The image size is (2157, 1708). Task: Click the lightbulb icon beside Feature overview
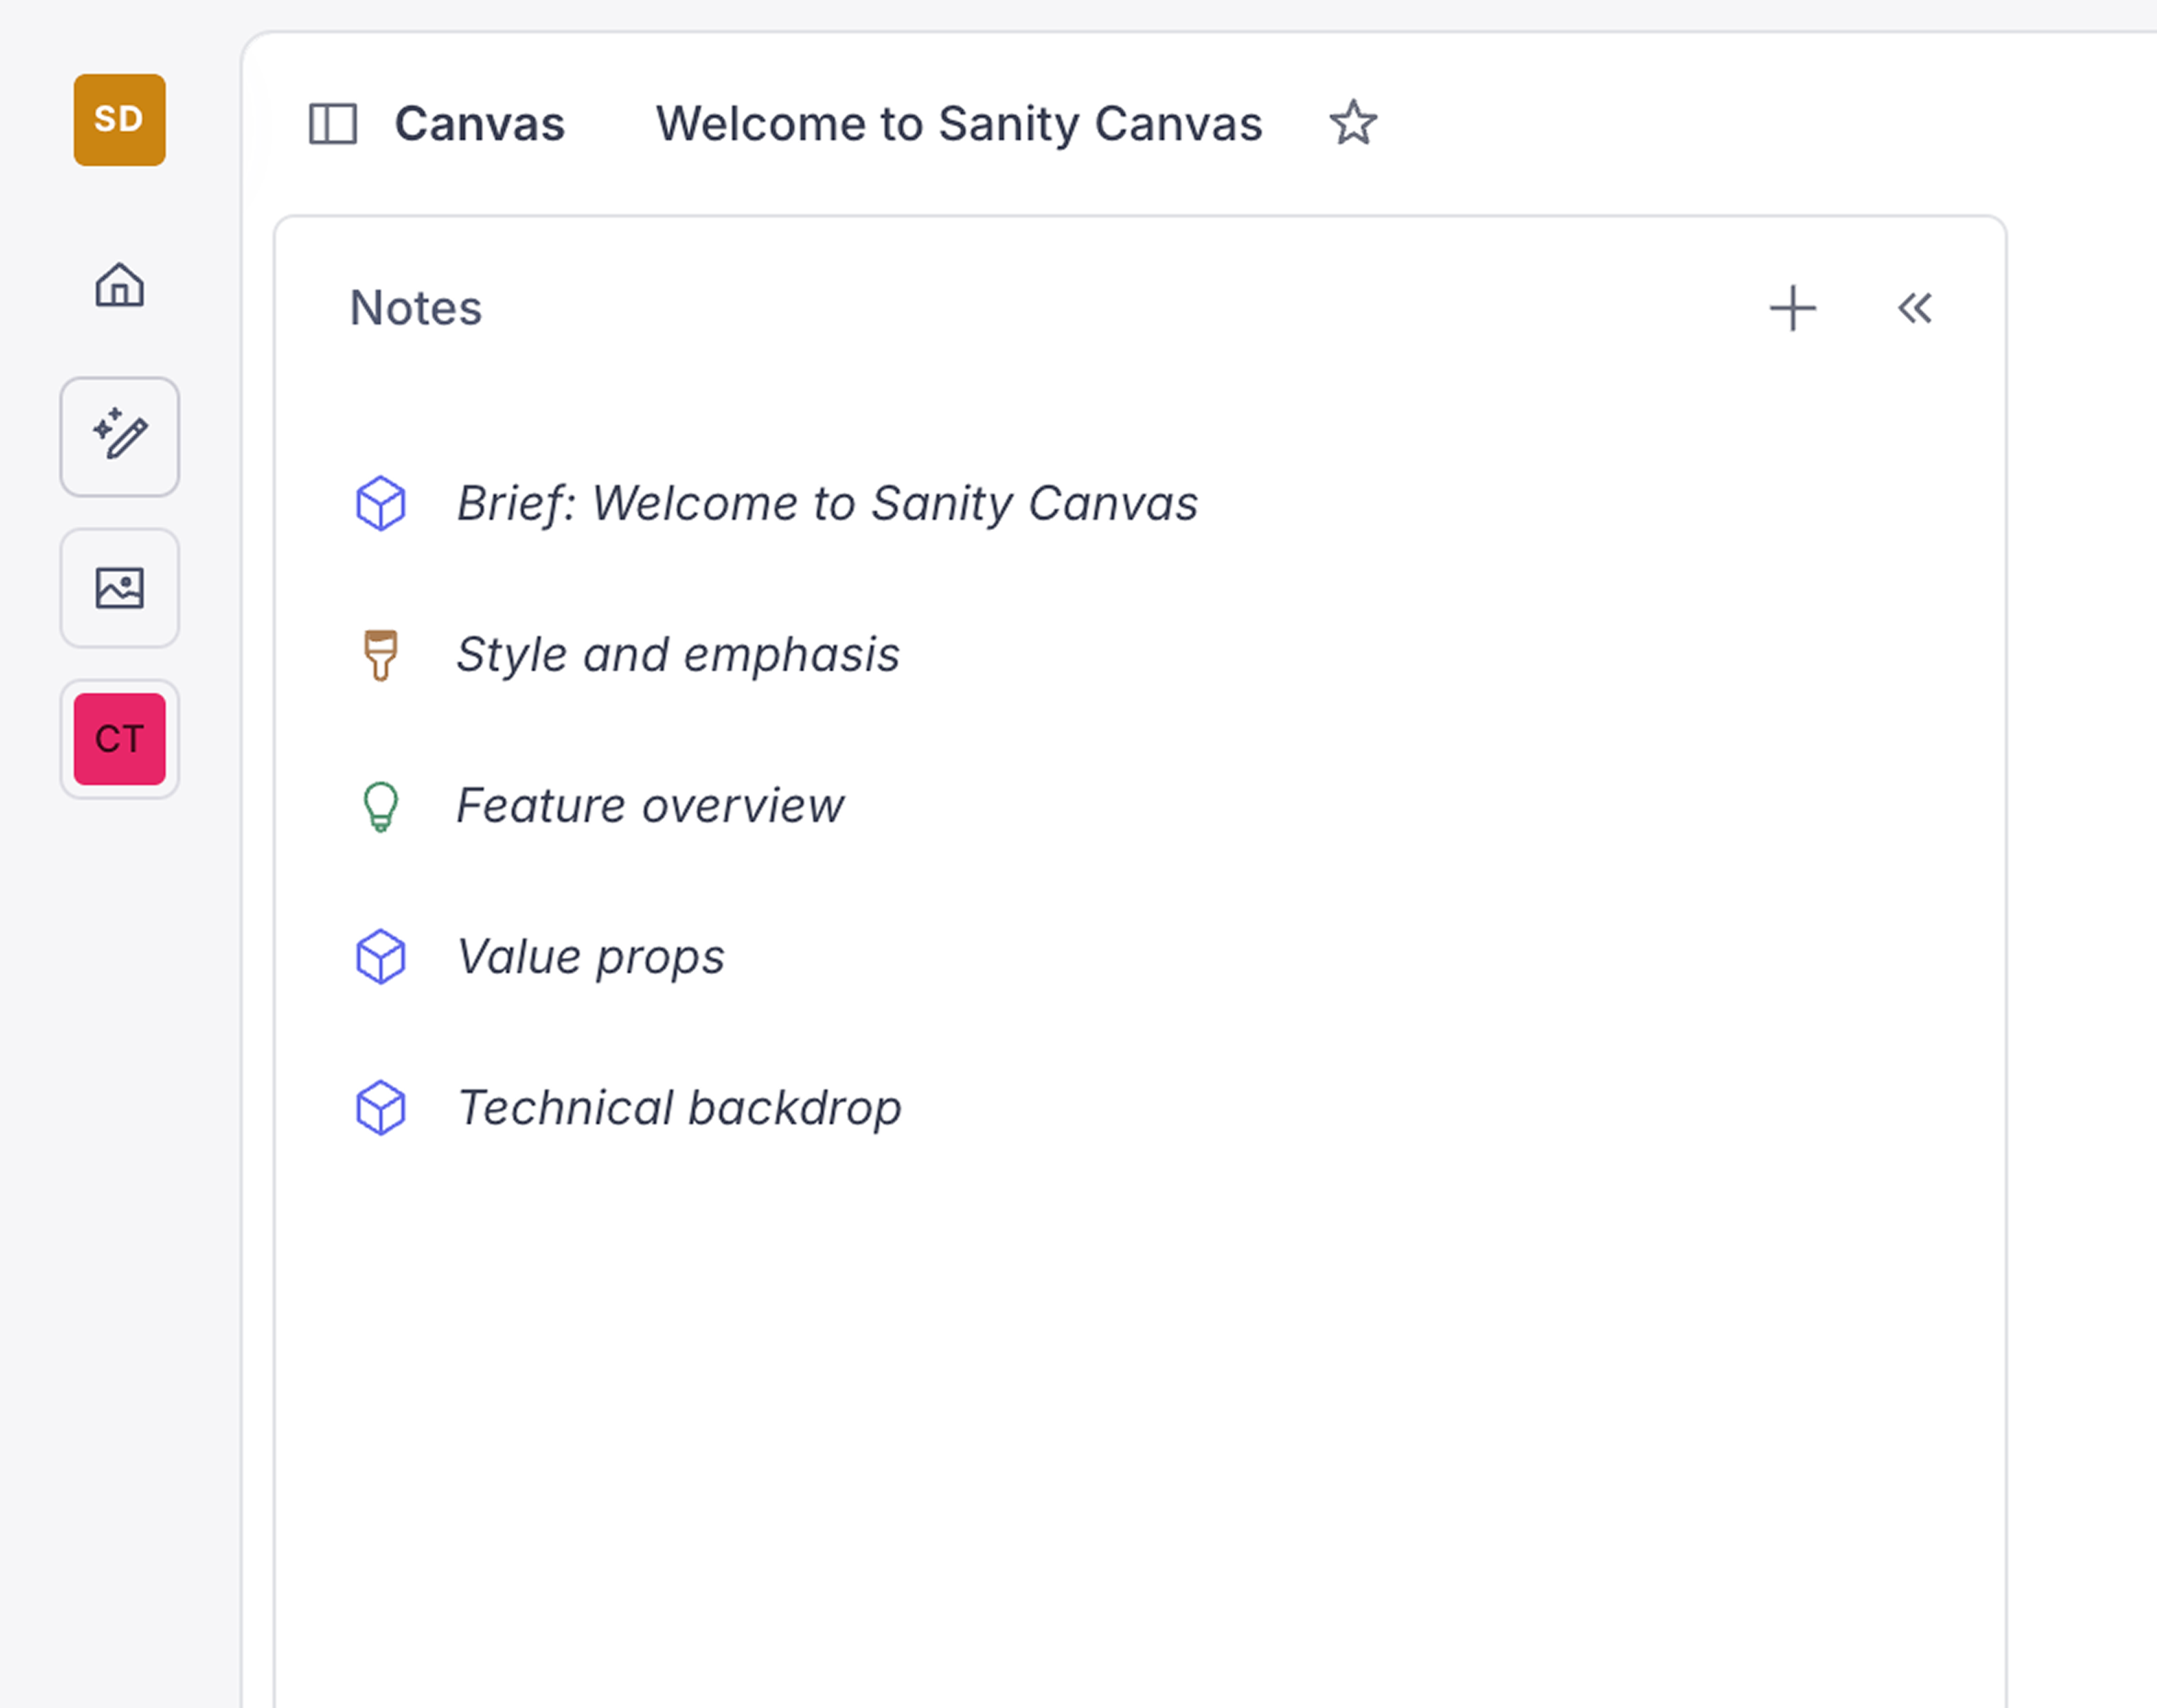pyautogui.click(x=380, y=806)
